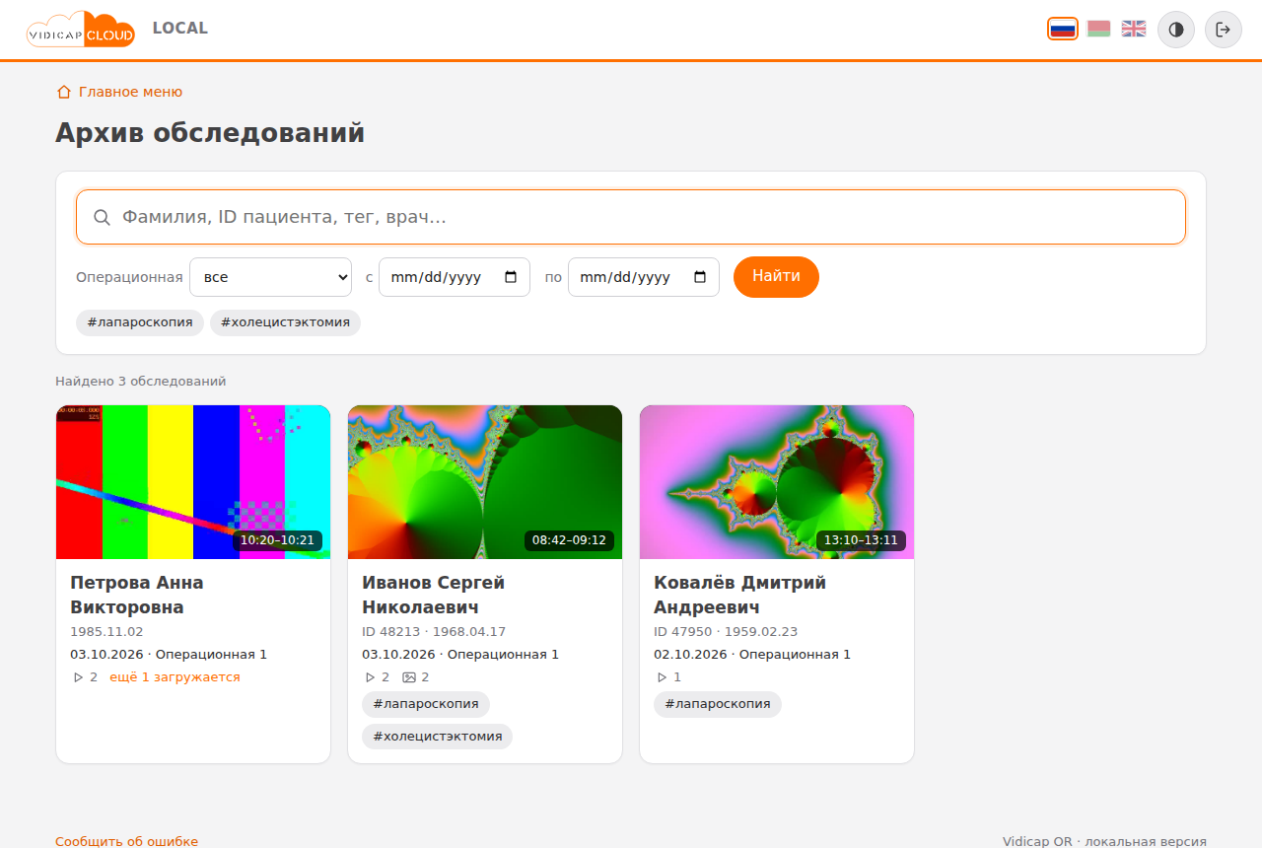
Task: Click 'ID 48213 · 1968.04.17' text
Action: [x=434, y=631]
